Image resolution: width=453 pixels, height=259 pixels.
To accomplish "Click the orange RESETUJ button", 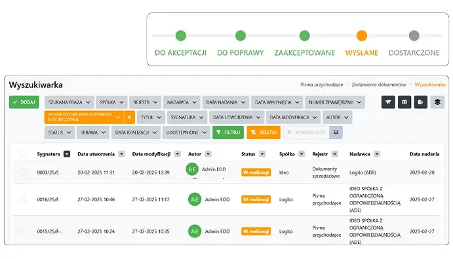I will click(x=264, y=132).
